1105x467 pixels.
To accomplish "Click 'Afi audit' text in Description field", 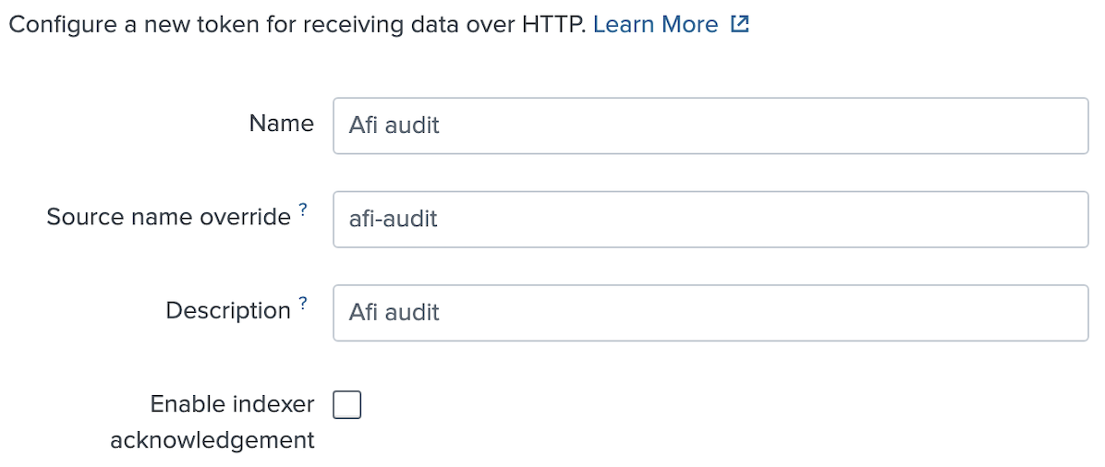I will (394, 313).
